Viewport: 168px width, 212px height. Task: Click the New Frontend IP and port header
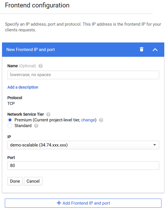(30, 50)
